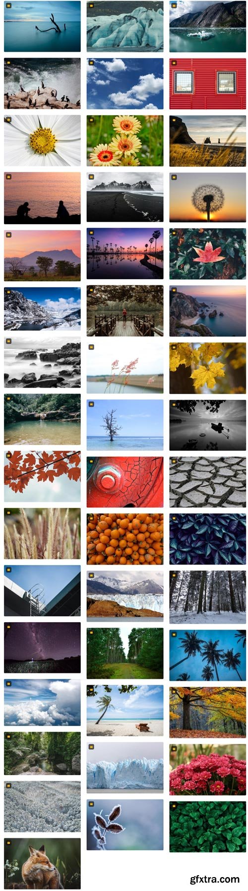This screenshot has height=891, width=248.
Task: Open the red cracked paint bolt photo
Action: [125, 482]
